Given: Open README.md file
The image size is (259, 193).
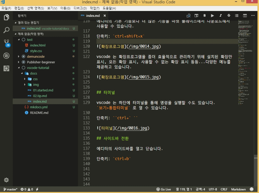Looking at the screenshot, I should click(x=45, y=113).
